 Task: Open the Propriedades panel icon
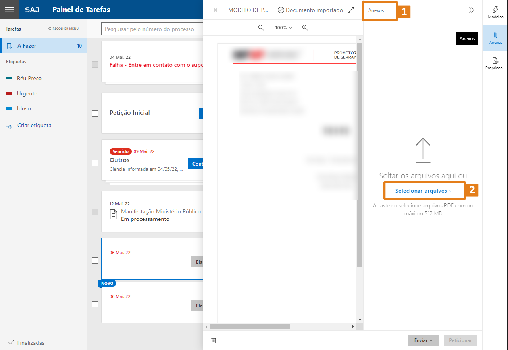(495, 63)
